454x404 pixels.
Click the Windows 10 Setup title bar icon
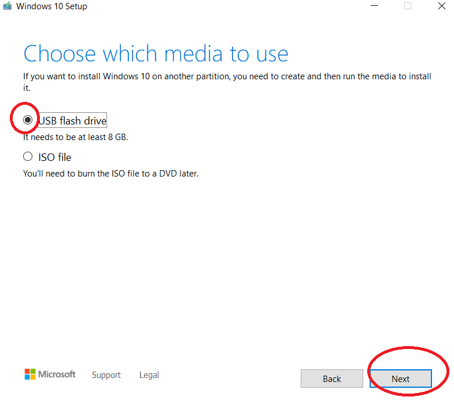point(7,6)
